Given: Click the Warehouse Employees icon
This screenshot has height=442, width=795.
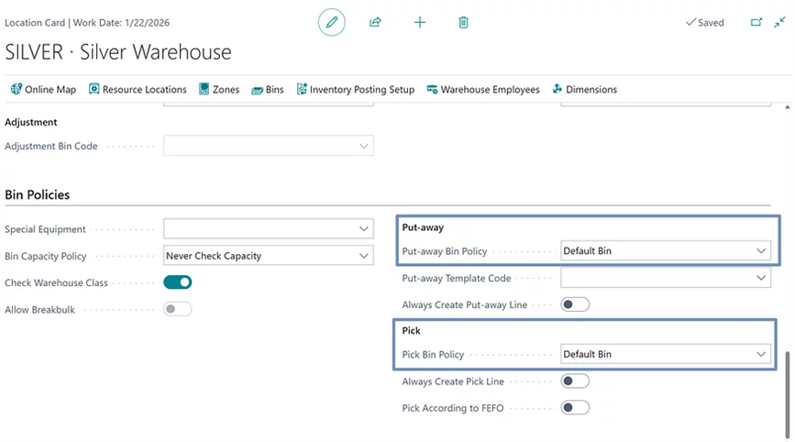Looking at the screenshot, I should tap(432, 90).
